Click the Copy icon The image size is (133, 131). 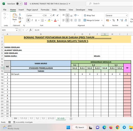click(x=20, y=18)
